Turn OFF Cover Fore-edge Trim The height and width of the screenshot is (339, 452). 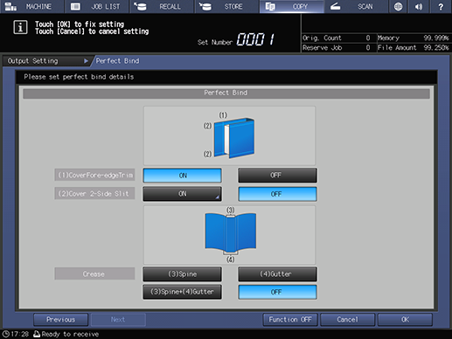(277, 176)
